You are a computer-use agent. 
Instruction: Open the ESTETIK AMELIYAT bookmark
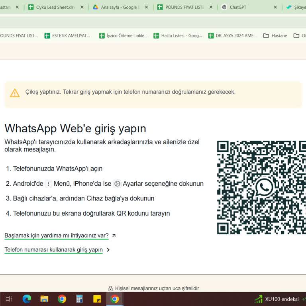[x=67, y=36]
